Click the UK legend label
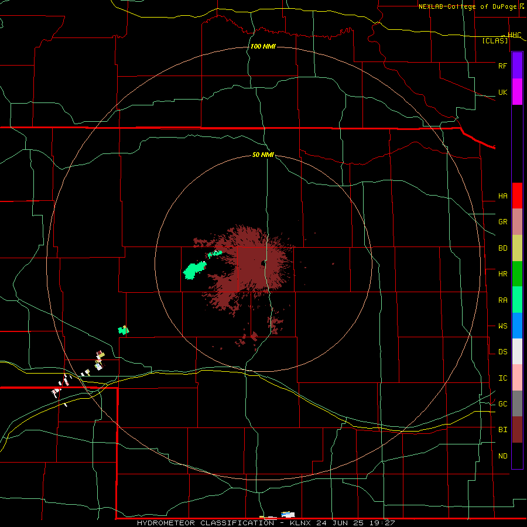Image resolution: width=527 pixels, height=527 pixels. [x=503, y=92]
